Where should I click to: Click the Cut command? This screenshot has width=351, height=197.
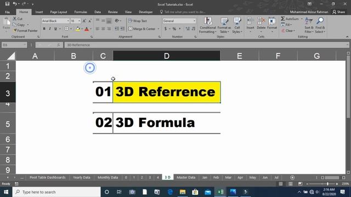[18, 19]
